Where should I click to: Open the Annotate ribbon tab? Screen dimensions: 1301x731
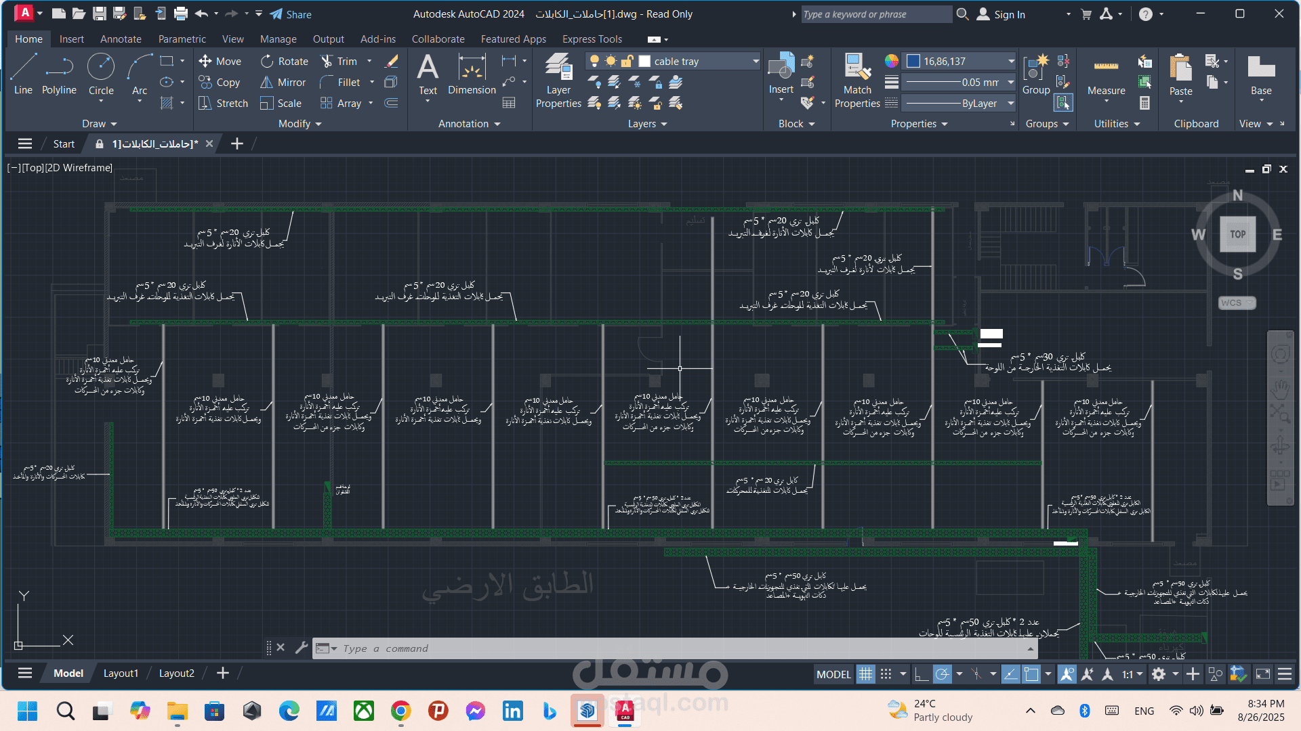(x=121, y=39)
